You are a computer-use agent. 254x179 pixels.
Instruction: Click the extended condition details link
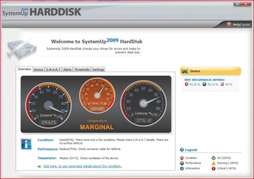[82, 166]
